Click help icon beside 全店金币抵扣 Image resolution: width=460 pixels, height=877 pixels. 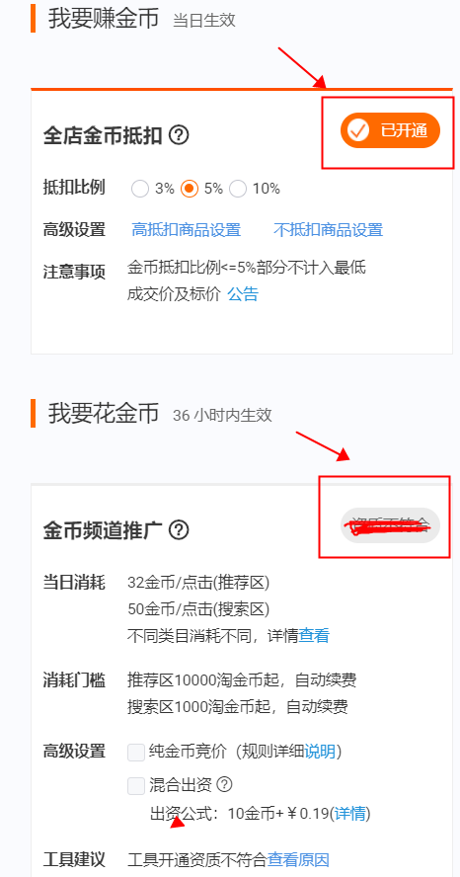(179, 134)
